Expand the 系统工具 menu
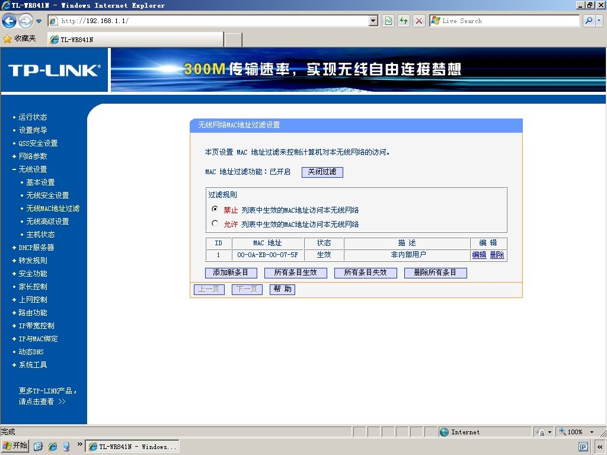The width and height of the screenshot is (607, 455). tap(33, 365)
